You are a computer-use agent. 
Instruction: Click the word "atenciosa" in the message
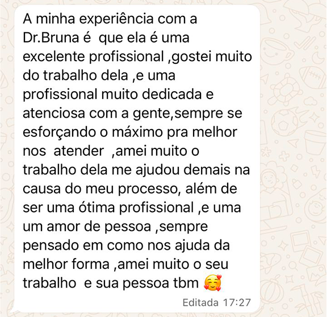point(54,113)
